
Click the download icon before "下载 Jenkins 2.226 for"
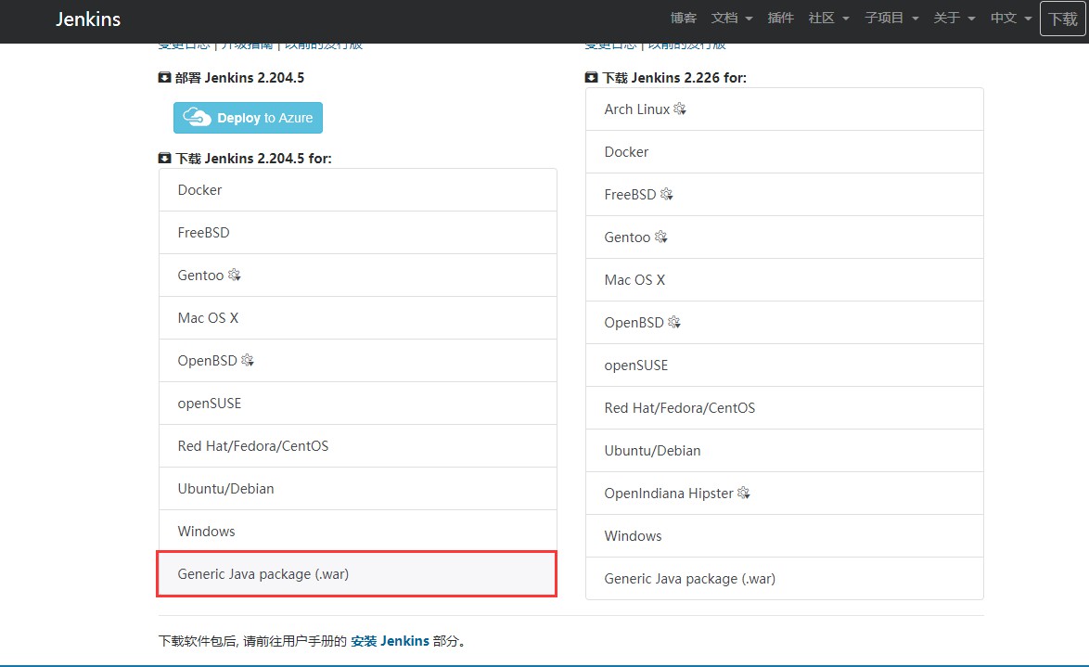(x=592, y=78)
